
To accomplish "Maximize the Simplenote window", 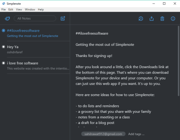I will click(164, 4).
